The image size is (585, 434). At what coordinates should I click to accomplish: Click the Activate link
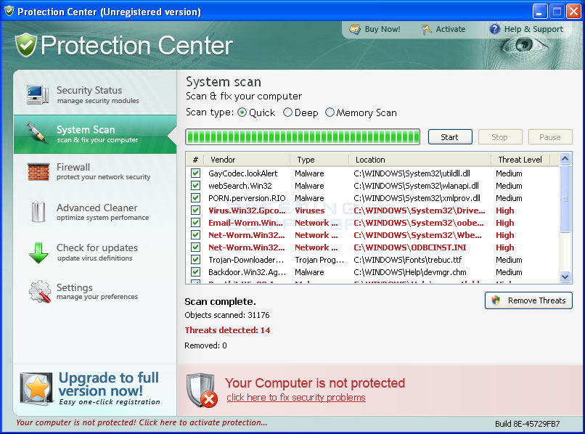[x=450, y=29]
